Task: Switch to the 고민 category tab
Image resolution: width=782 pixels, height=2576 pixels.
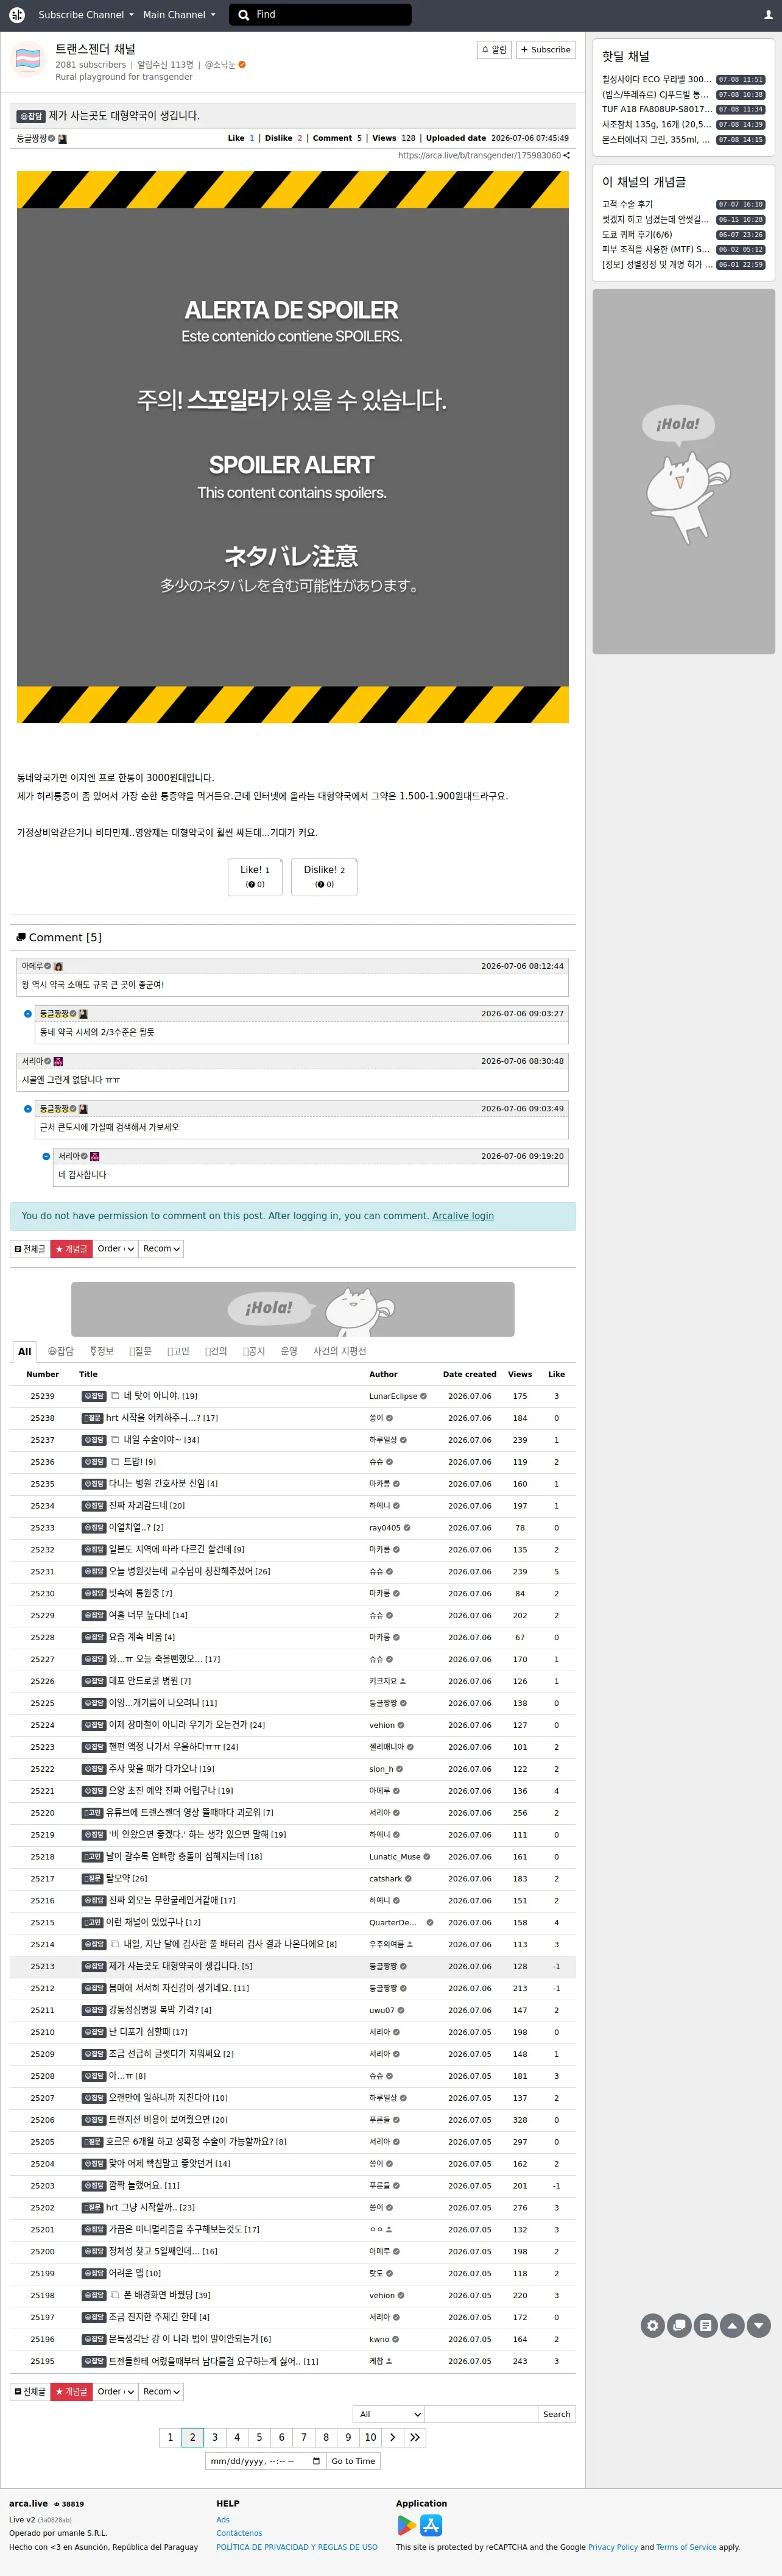Action: (178, 1351)
